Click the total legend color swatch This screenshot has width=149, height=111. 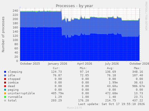point(5,101)
